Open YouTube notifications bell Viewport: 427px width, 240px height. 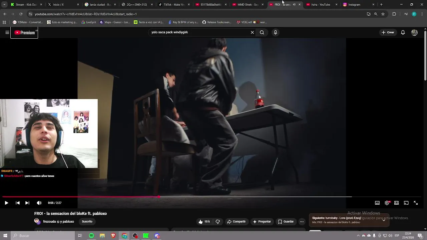pos(403,32)
